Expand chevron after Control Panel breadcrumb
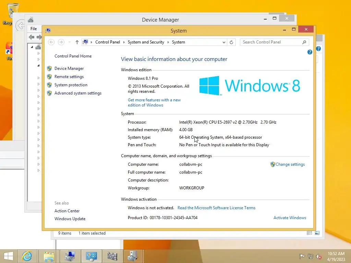Screen dimensions: 351x263 124,42
